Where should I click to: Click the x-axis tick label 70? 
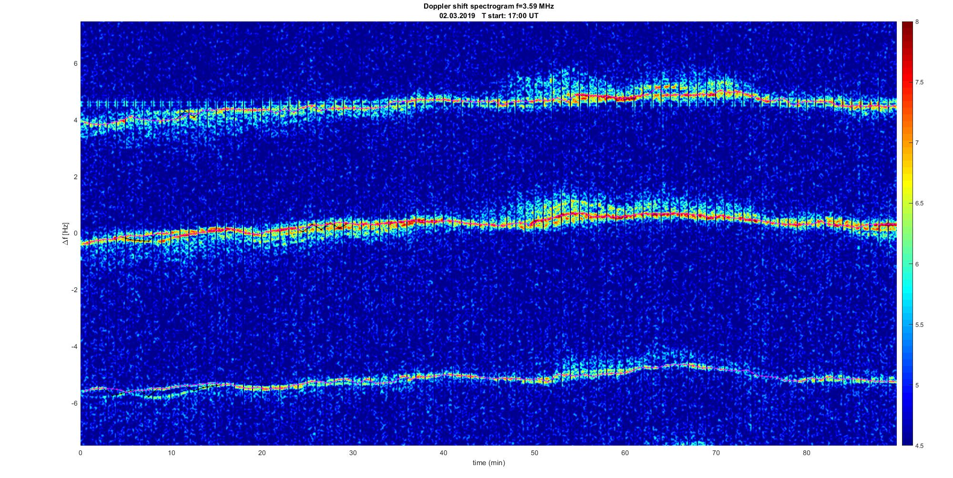pos(716,453)
